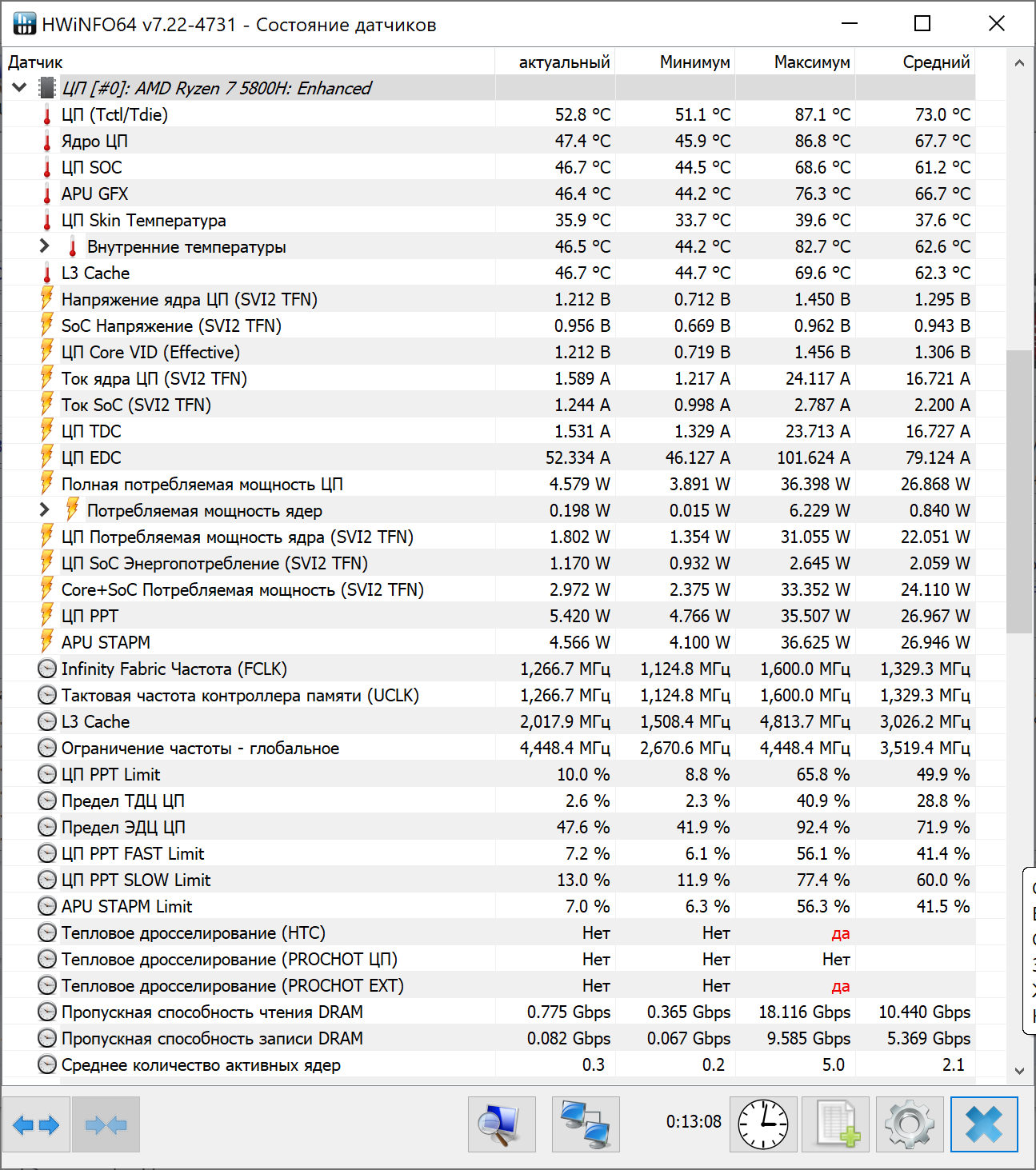The height and width of the screenshot is (1170, 1036).
Task: Click thermometer icon beside APU GFX
Action: 47,194
